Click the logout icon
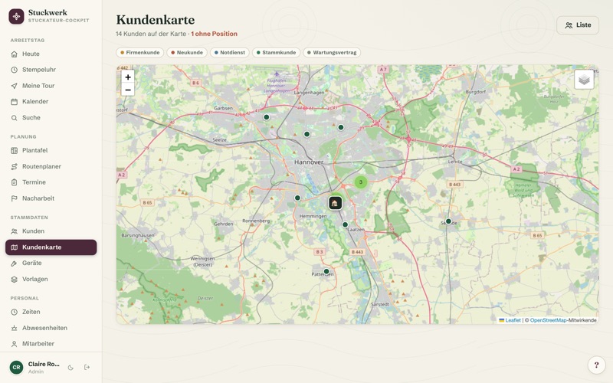This screenshot has height=383, width=613. coord(87,368)
